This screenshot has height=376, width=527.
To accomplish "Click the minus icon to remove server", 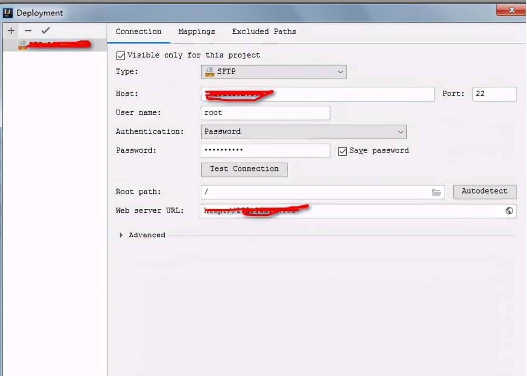I will [x=28, y=31].
